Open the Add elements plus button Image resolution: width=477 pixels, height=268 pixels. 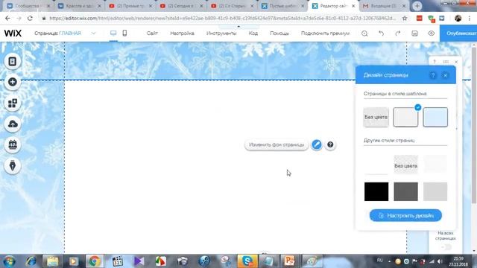point(13,82)
